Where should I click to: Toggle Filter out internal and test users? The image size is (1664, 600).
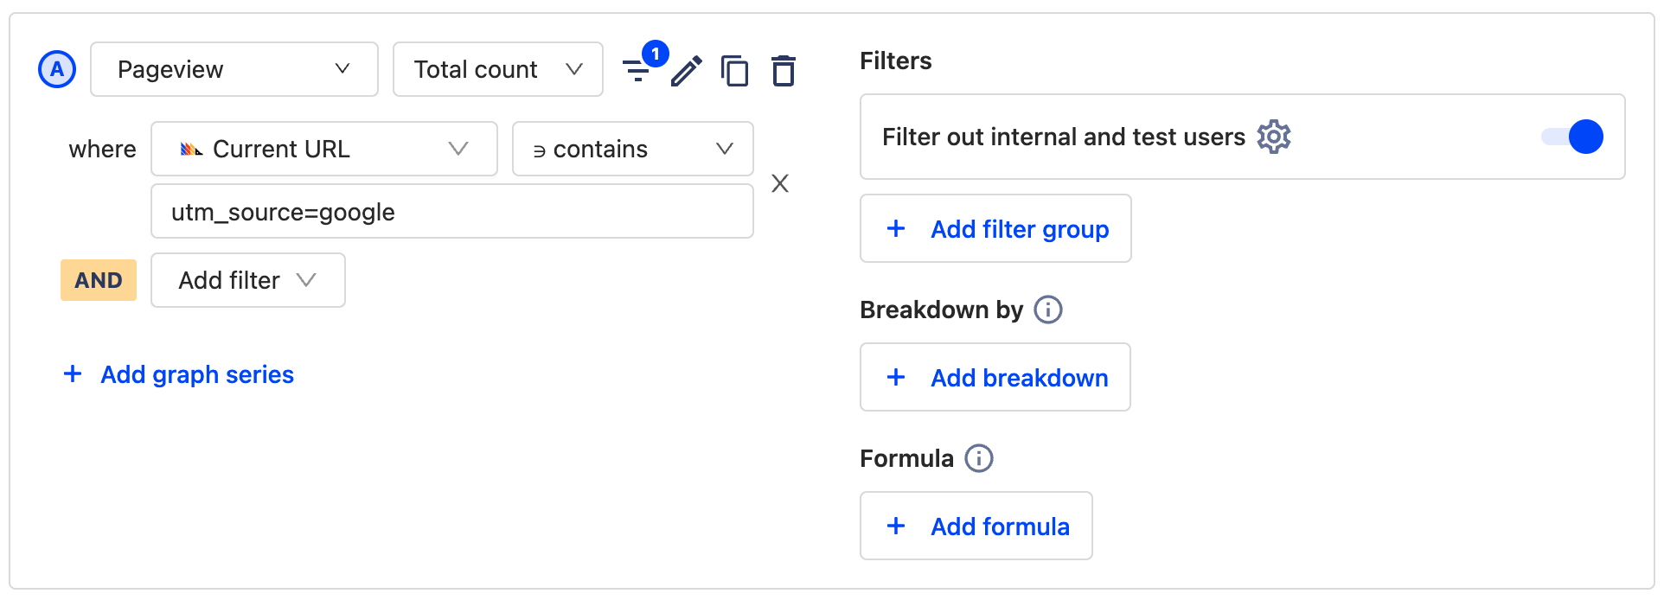(x=1572, y=137)
